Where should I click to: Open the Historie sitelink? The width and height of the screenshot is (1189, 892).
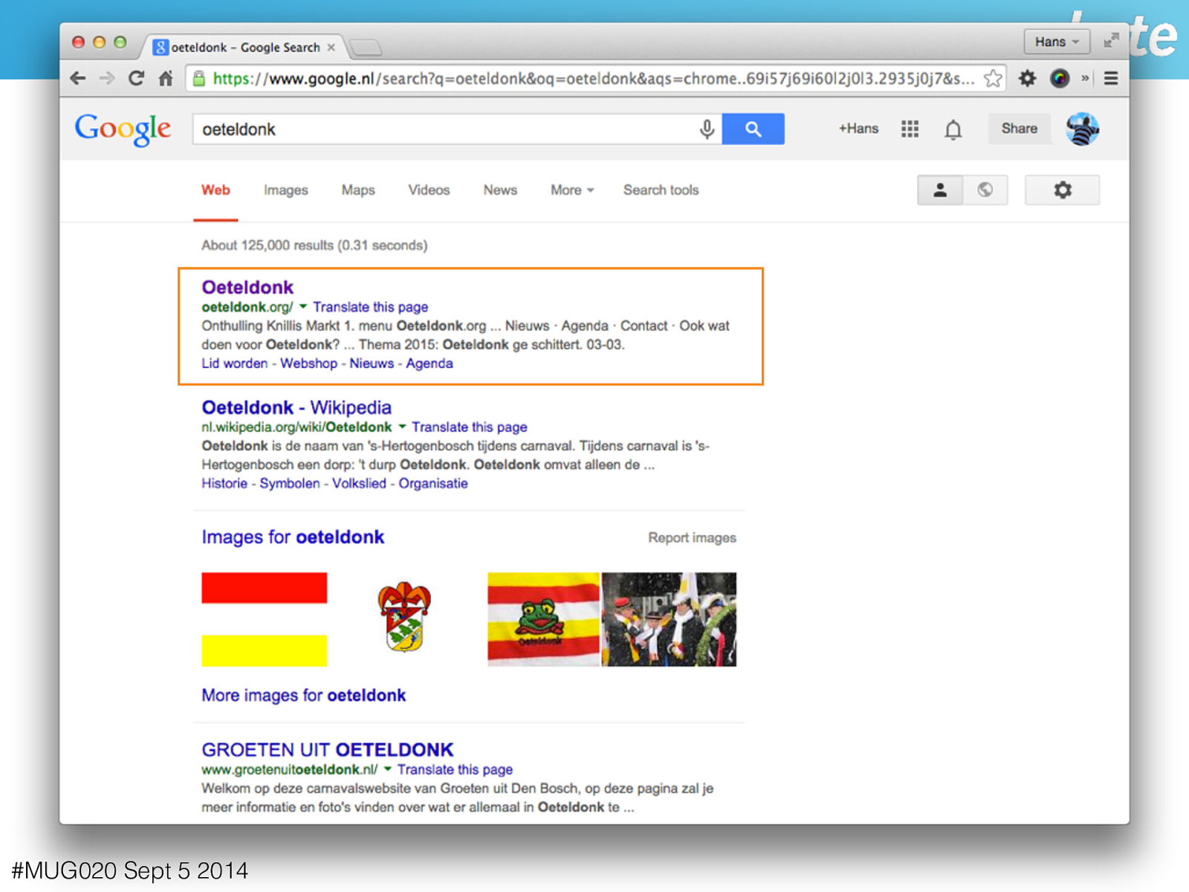click(224, 483)
